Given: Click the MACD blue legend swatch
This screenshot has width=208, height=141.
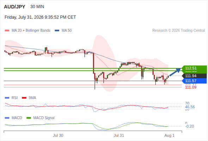Looking at the screenshot, I should point(7,118).
